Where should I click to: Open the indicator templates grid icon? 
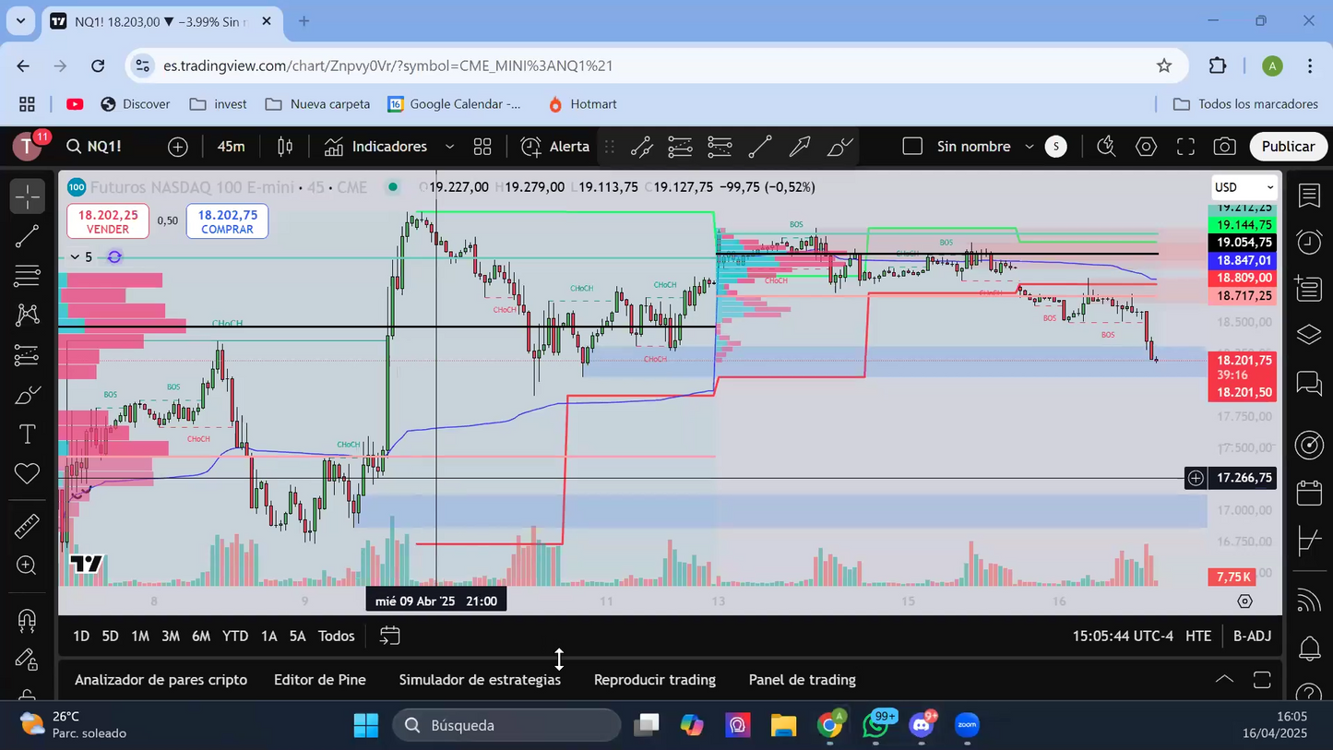click(482, 147)
